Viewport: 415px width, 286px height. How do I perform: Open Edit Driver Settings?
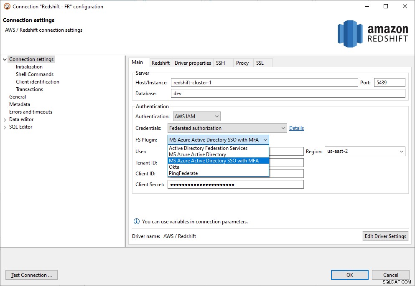385,236
